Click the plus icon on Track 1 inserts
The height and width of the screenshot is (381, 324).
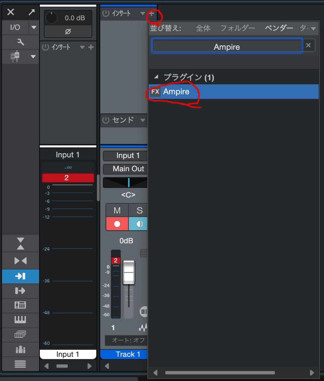tap(152, 14)
